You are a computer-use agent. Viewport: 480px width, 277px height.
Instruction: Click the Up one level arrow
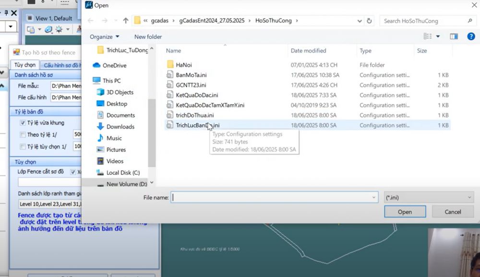pos(126,21)
